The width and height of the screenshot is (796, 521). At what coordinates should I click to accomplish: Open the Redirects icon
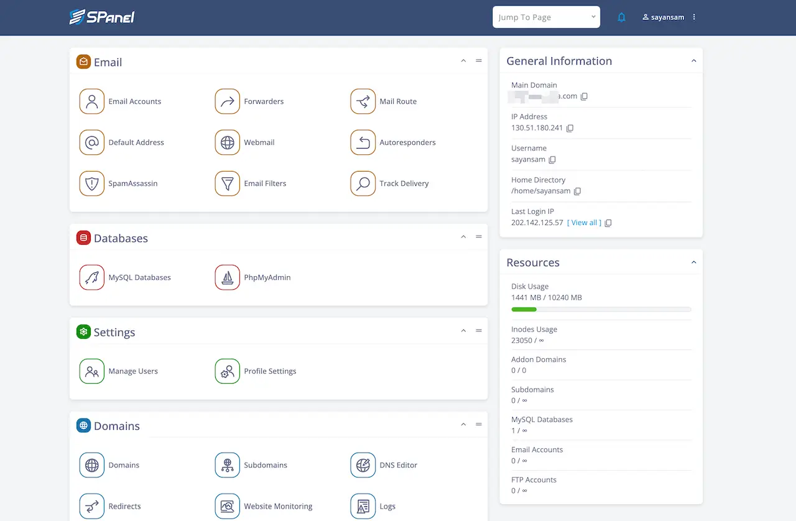click(x=92, y=506)
